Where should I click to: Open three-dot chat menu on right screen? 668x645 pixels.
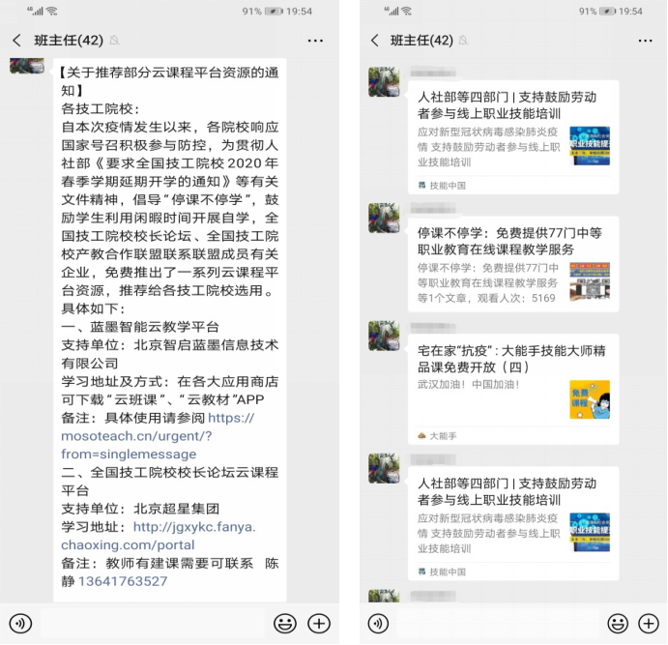640,41
